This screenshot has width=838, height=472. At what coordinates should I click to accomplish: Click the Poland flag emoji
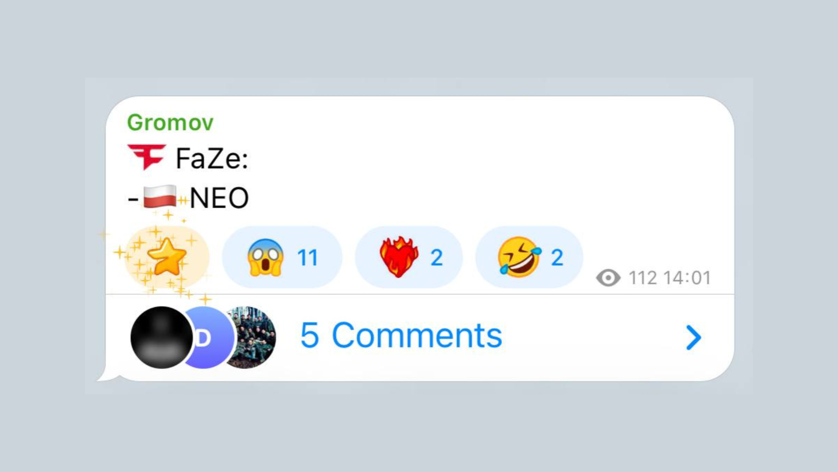click(x=160, y=197)
